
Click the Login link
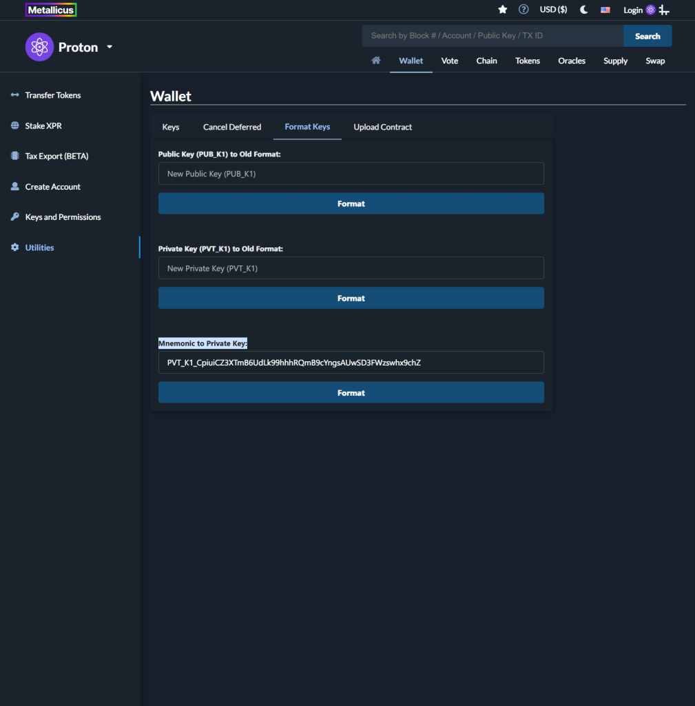click(x=632, y=10)
